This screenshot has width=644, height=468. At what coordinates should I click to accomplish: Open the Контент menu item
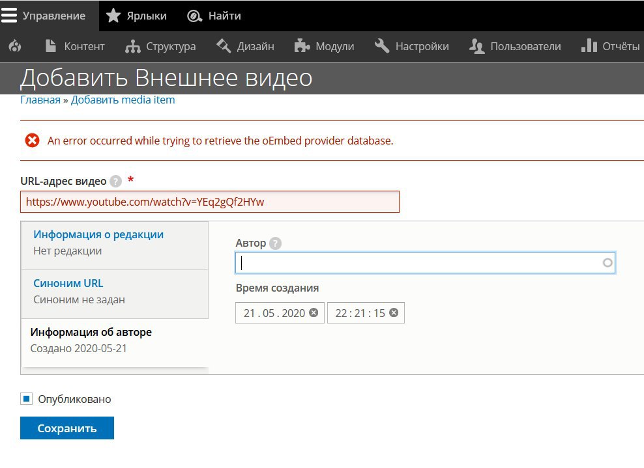(x=75, y=46)
